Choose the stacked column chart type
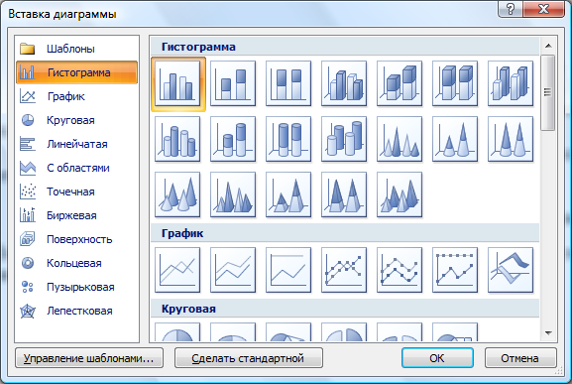Screen dimensions: 572x384 point(233,83)
